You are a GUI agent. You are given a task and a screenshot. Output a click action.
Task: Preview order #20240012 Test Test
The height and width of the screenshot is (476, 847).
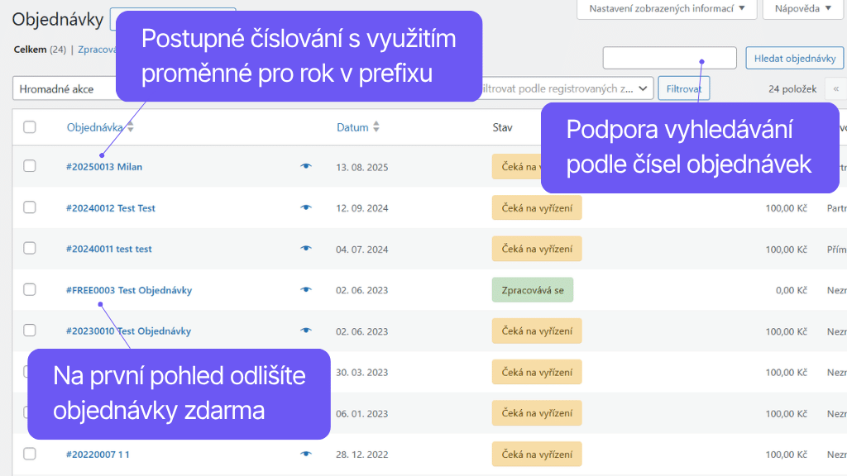[305, 208]
